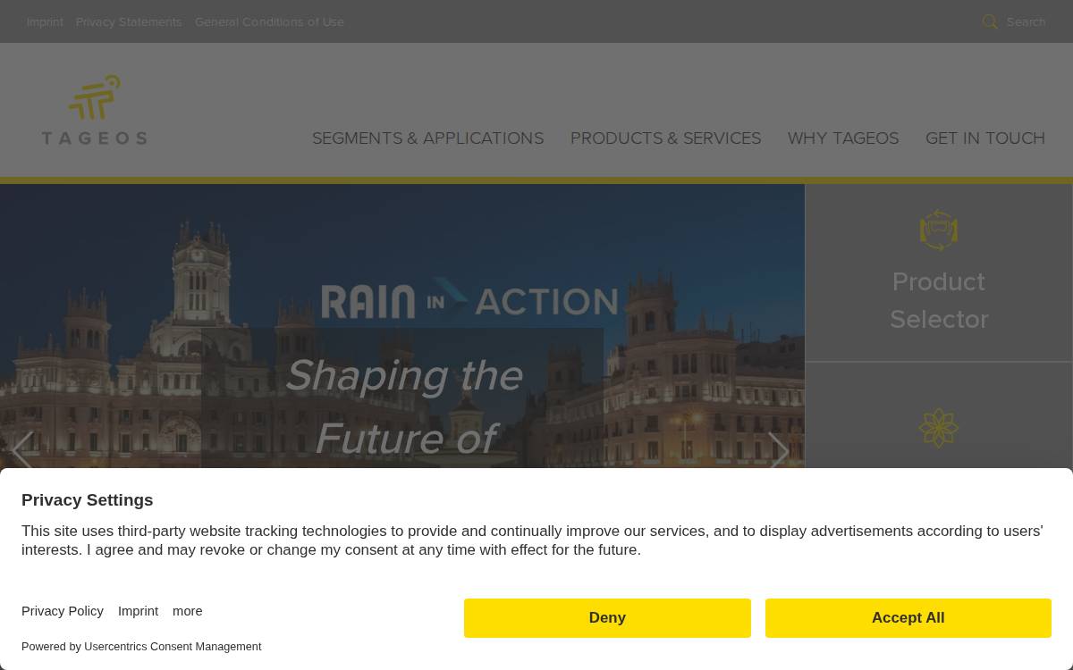Click the RAIN in Action banner logo
Screen dimensions: 1073x670
(x=469, y=300)
